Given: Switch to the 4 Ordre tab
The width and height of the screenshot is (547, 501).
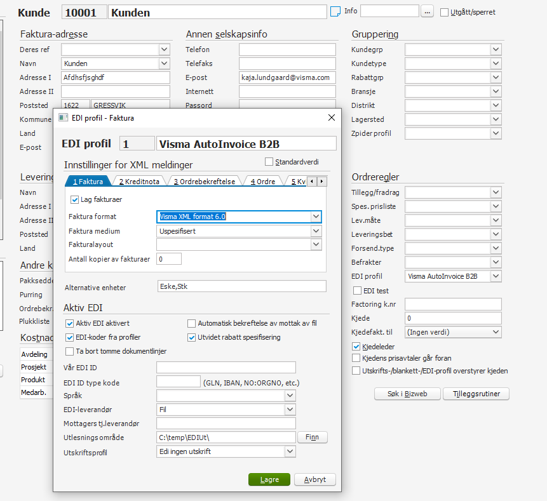Looking at the screenshot, I should pos(262,182).
